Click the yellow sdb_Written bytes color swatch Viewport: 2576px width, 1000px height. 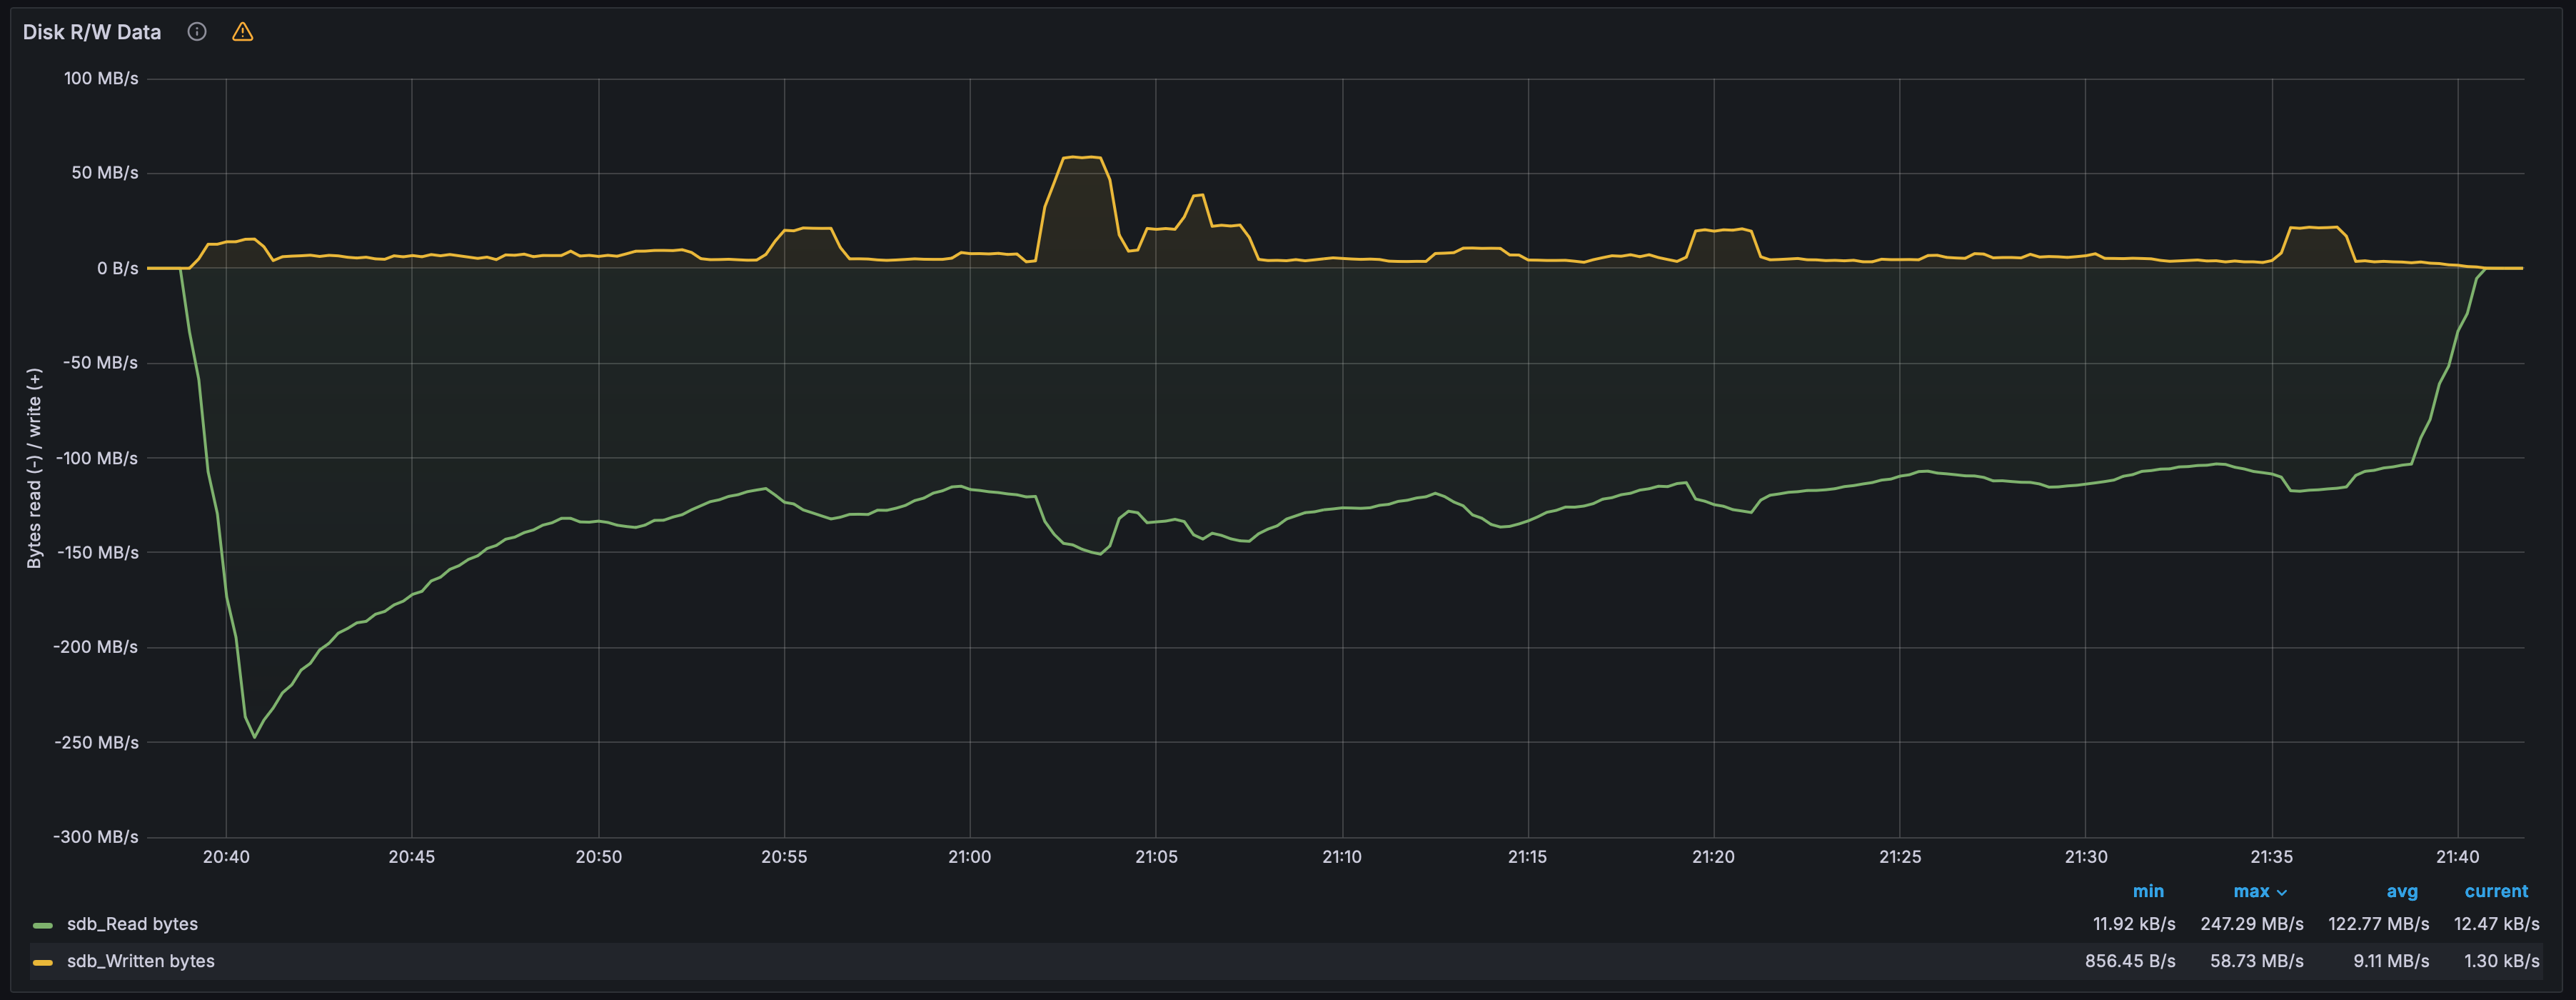(43, 962)
